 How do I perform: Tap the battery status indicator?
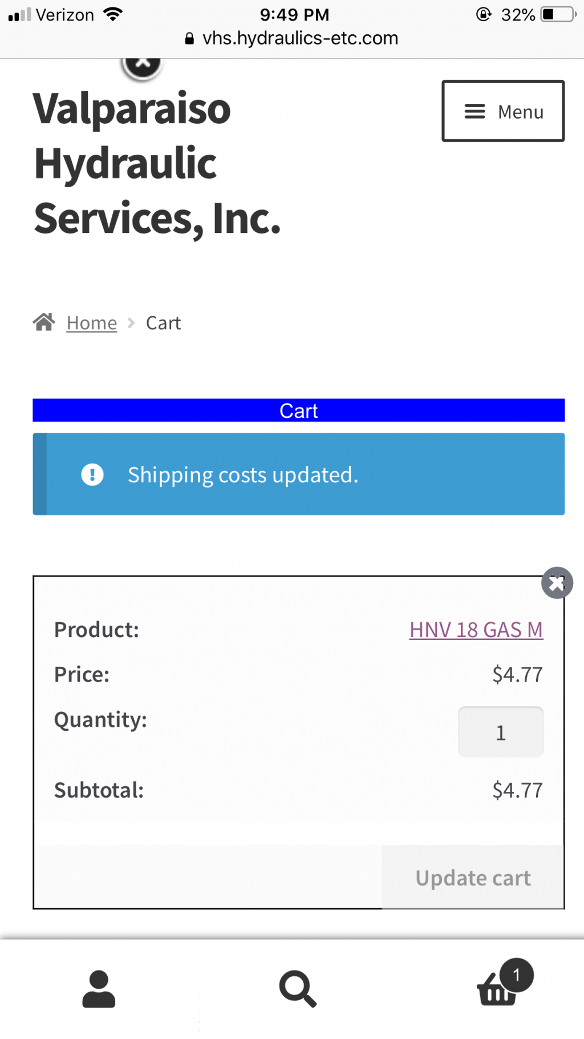(x=558, y=14)
